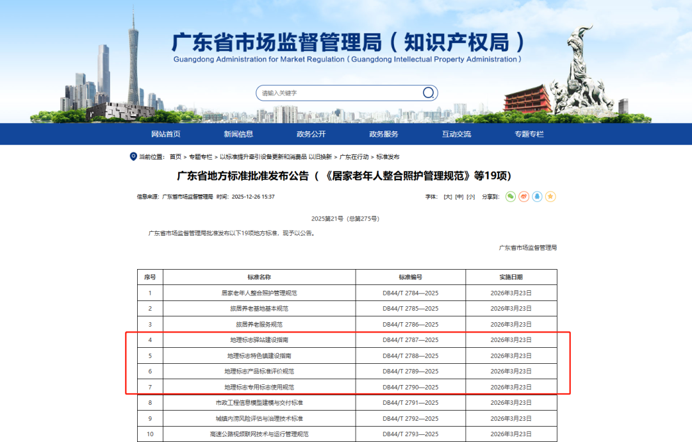This screenshot has height=442, width=692.
Task: Open the 网站首页 navigation tab
Action: coord(166,134)
